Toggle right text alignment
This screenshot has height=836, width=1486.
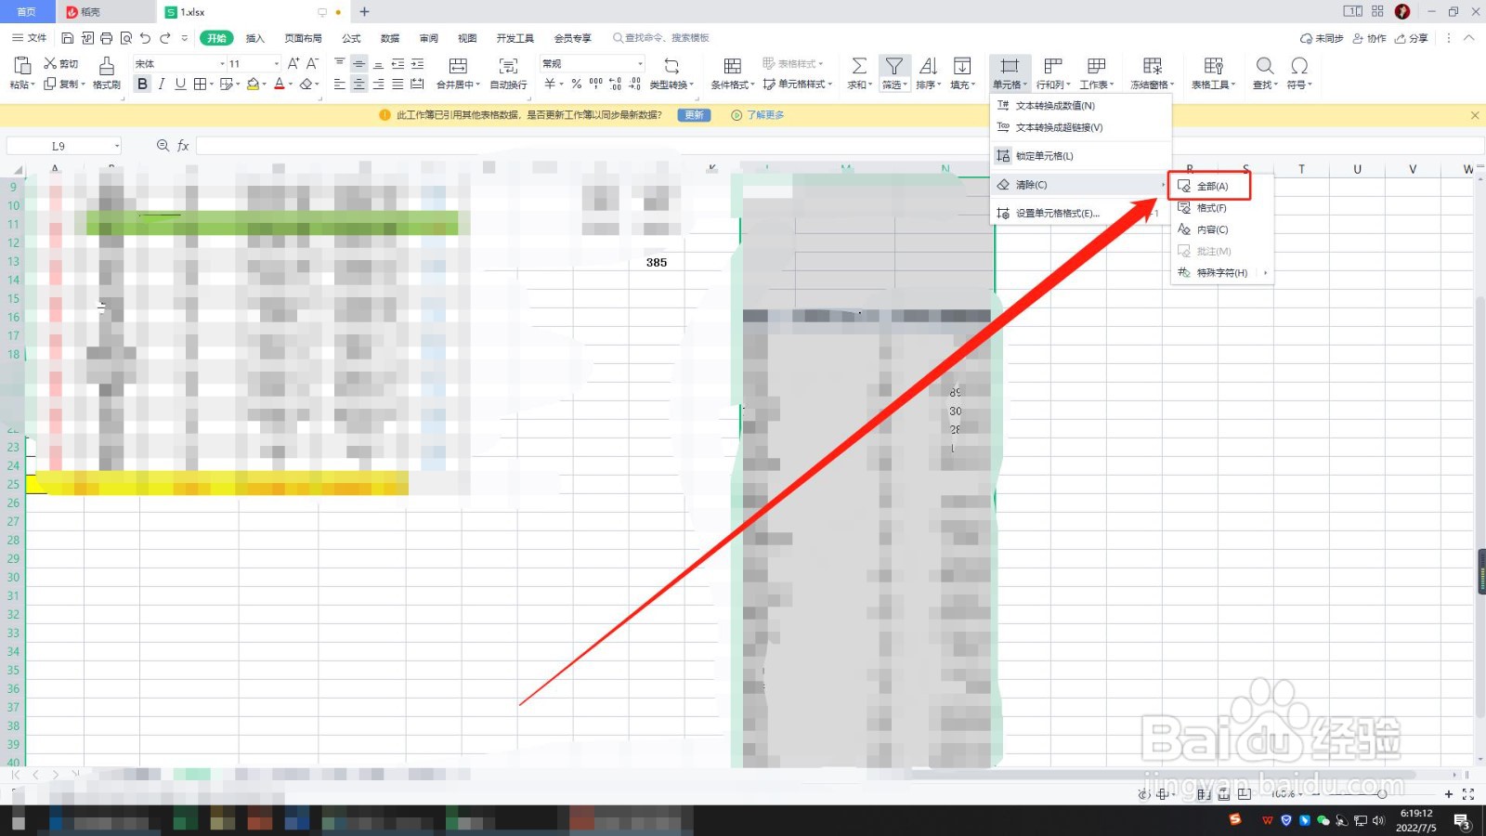(379, 84)
